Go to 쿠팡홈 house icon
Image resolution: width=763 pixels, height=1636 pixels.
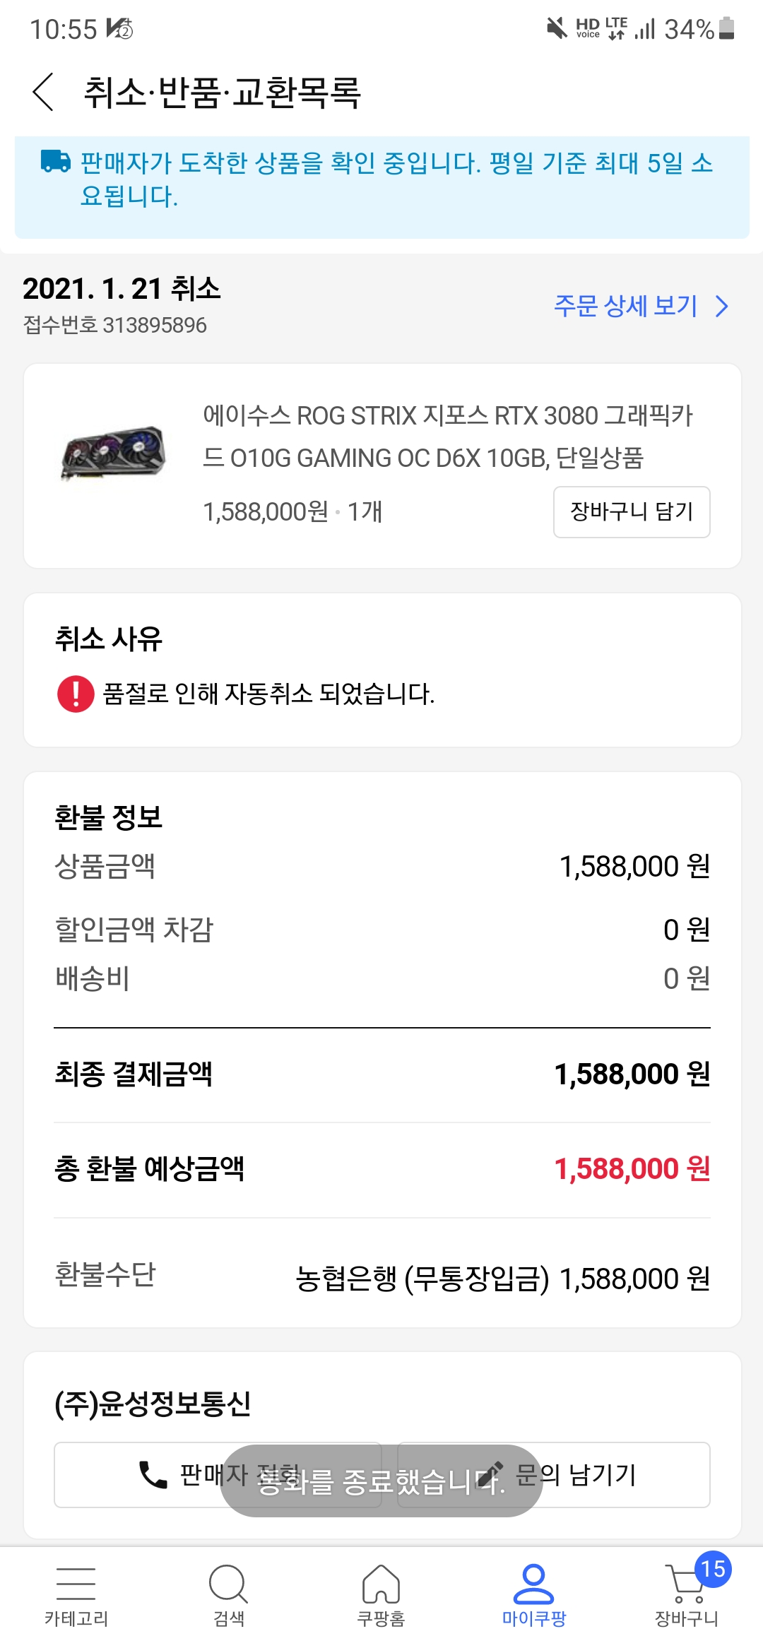(x=381, y=1584)
